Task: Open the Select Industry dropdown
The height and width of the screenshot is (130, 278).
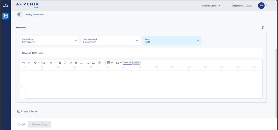Action: [x=49, y=41]
